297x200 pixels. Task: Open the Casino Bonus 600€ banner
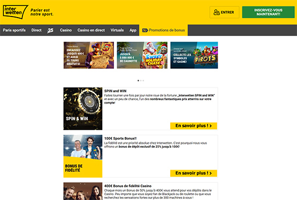[x=89, y=55]
